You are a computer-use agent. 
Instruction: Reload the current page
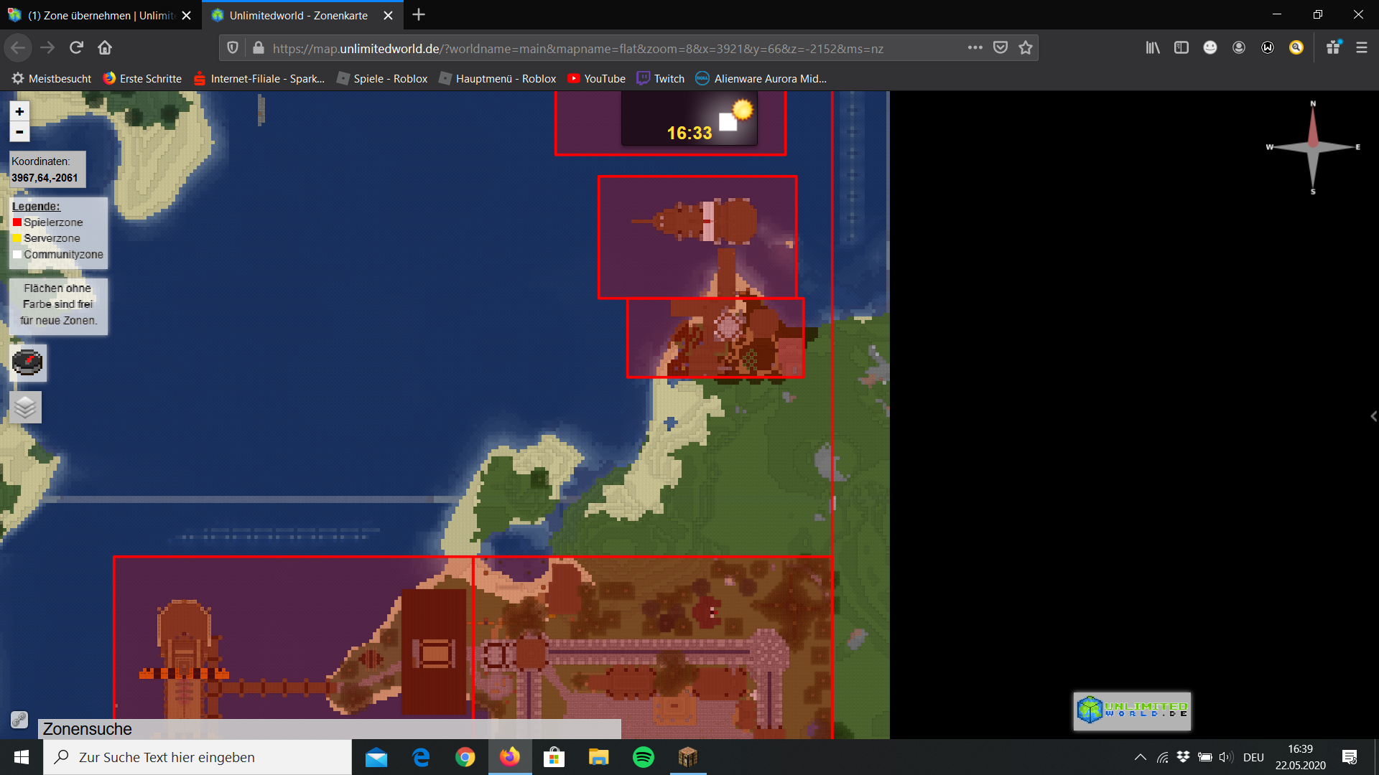click(x=76, y=47)
